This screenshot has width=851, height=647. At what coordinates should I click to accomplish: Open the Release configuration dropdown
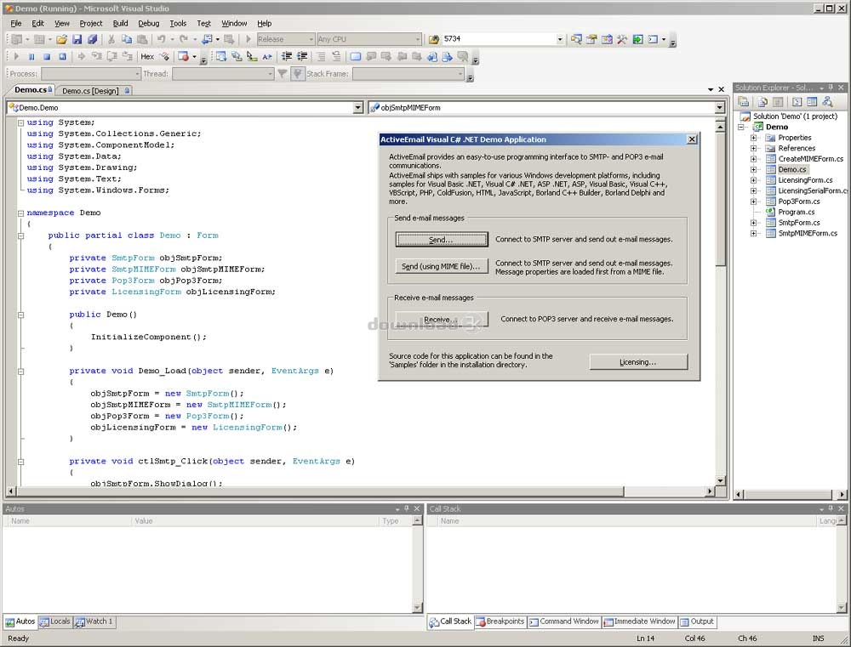[x=311, y=39]
